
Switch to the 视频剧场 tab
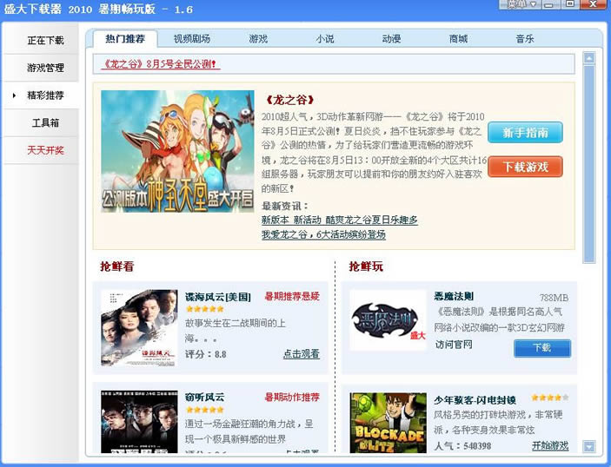tap(192, 39)
